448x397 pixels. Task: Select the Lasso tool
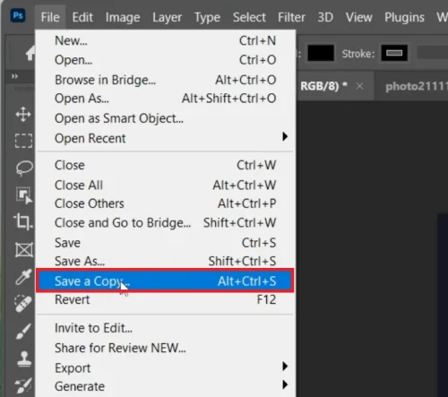(x=24, y=168)
